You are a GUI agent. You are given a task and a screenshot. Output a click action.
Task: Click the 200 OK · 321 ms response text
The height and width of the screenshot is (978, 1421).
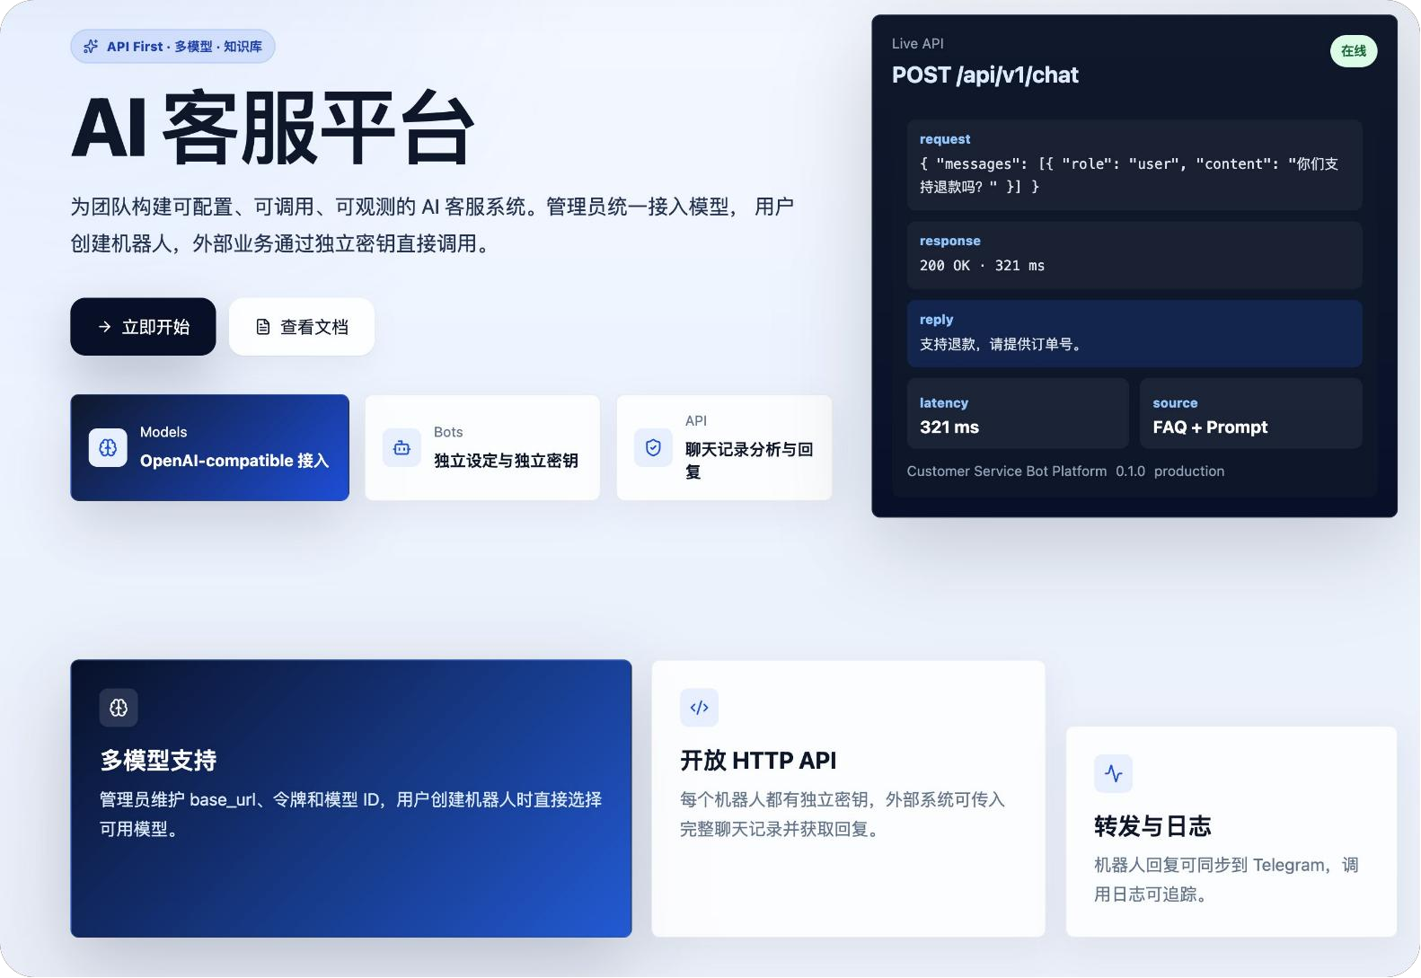[982, 266]
